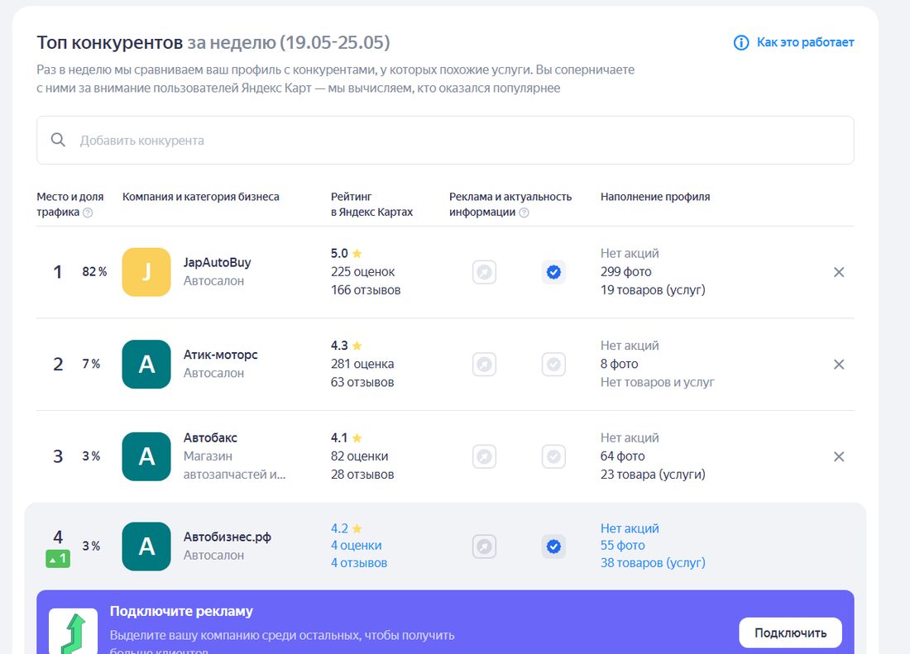Open the 'Как это работает' help link

(805, 42)
